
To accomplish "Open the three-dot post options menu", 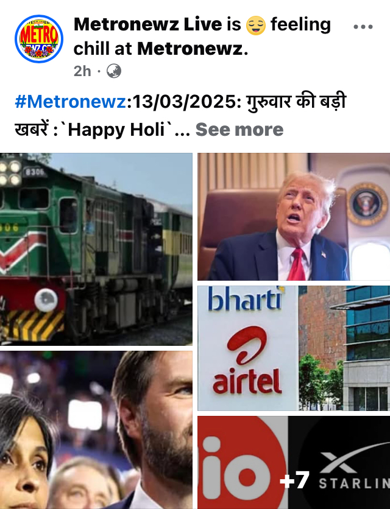I will [363, 27].
